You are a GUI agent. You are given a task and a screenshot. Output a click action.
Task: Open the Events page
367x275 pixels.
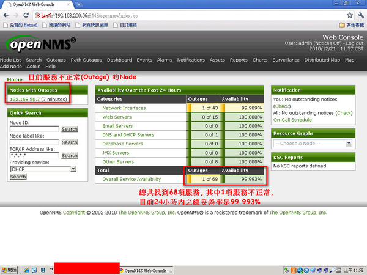[x=144, y=60]
